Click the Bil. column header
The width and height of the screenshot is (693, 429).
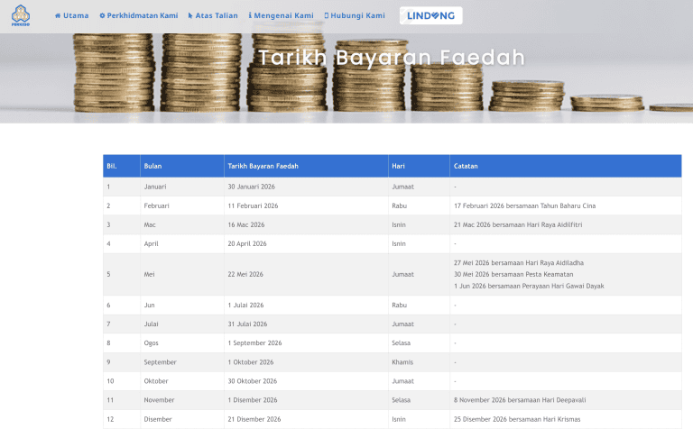tap(112, 166)
